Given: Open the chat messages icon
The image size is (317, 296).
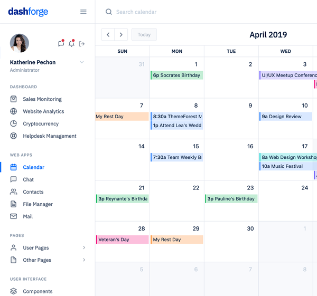Looking at the screenshot, I should pos(61,44).
